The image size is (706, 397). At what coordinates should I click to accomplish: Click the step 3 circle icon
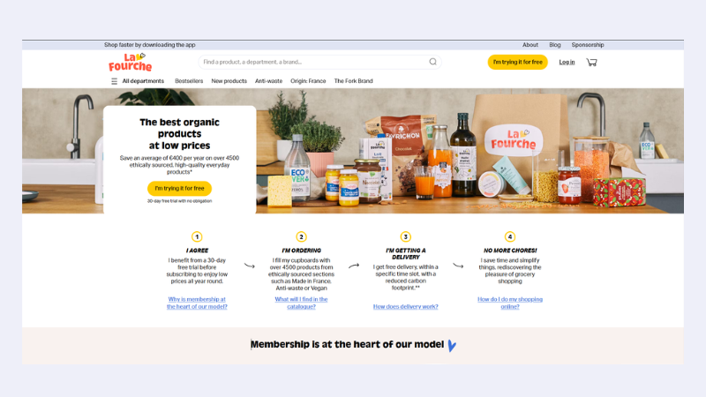(406, 236)
